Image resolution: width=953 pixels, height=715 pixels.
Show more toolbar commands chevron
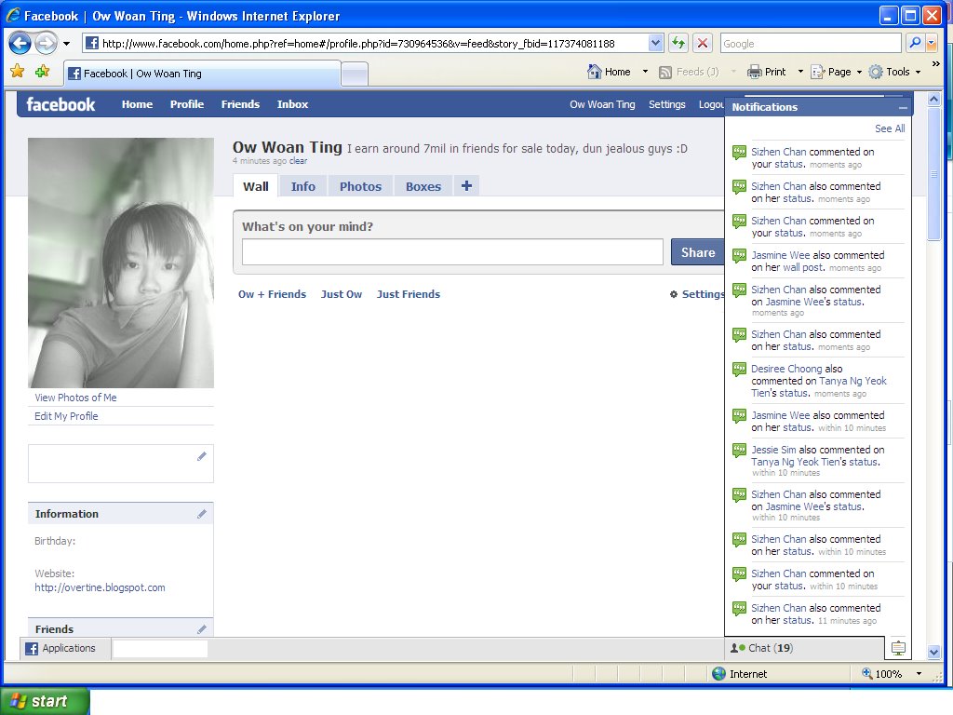coord(936,64)
